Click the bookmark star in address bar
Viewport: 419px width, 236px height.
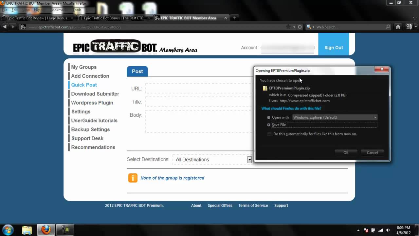(x=288, y=27)
